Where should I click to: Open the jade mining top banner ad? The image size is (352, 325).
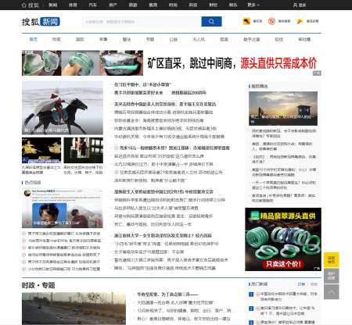tap(171, 62)
